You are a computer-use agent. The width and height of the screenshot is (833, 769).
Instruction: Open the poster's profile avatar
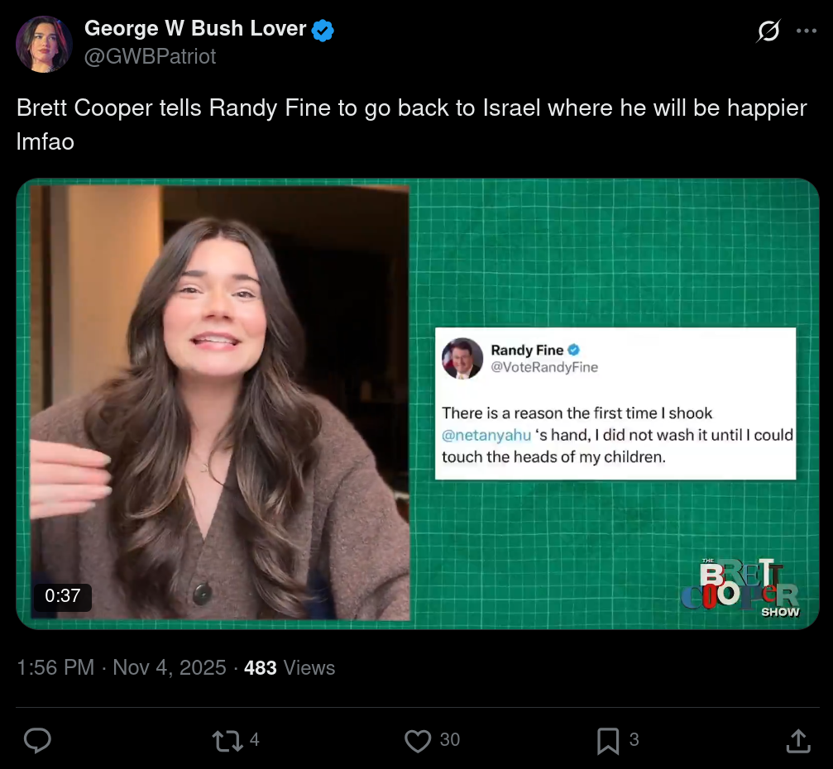44,44
